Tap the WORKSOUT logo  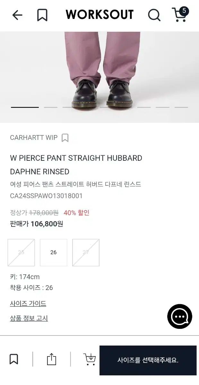click(99, 15)
